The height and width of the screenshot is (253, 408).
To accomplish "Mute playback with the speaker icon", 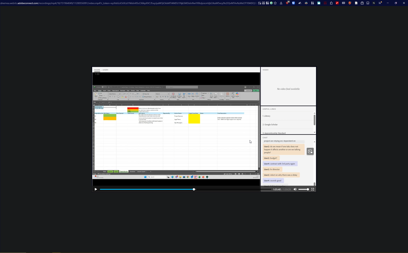I will (x=295, y=189).
